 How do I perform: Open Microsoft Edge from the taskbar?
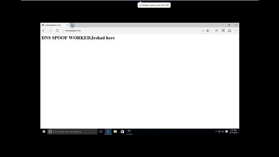[108, 132]
